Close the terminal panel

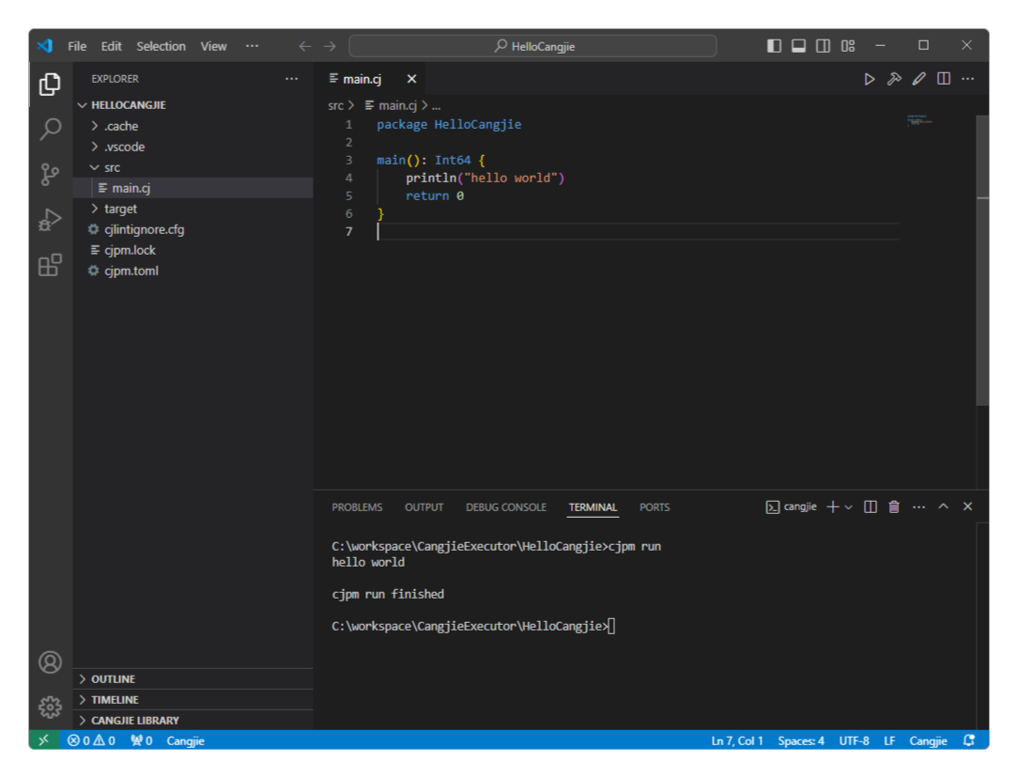pyautogui.click(x=967, y=506)
